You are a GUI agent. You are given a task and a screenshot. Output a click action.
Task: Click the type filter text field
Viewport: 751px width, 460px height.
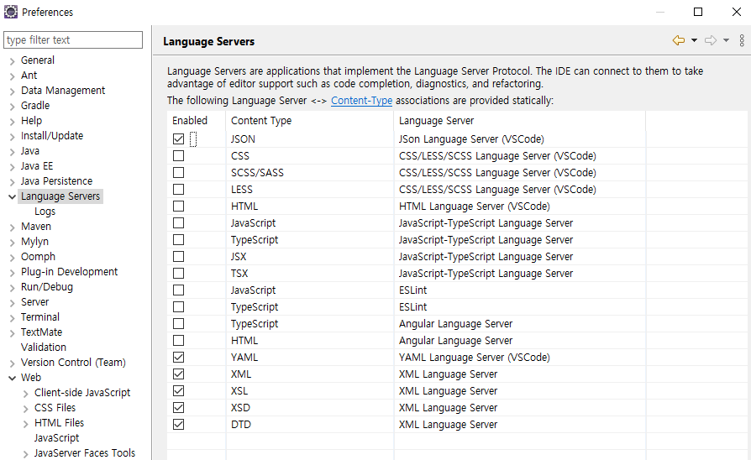(73, 39)
